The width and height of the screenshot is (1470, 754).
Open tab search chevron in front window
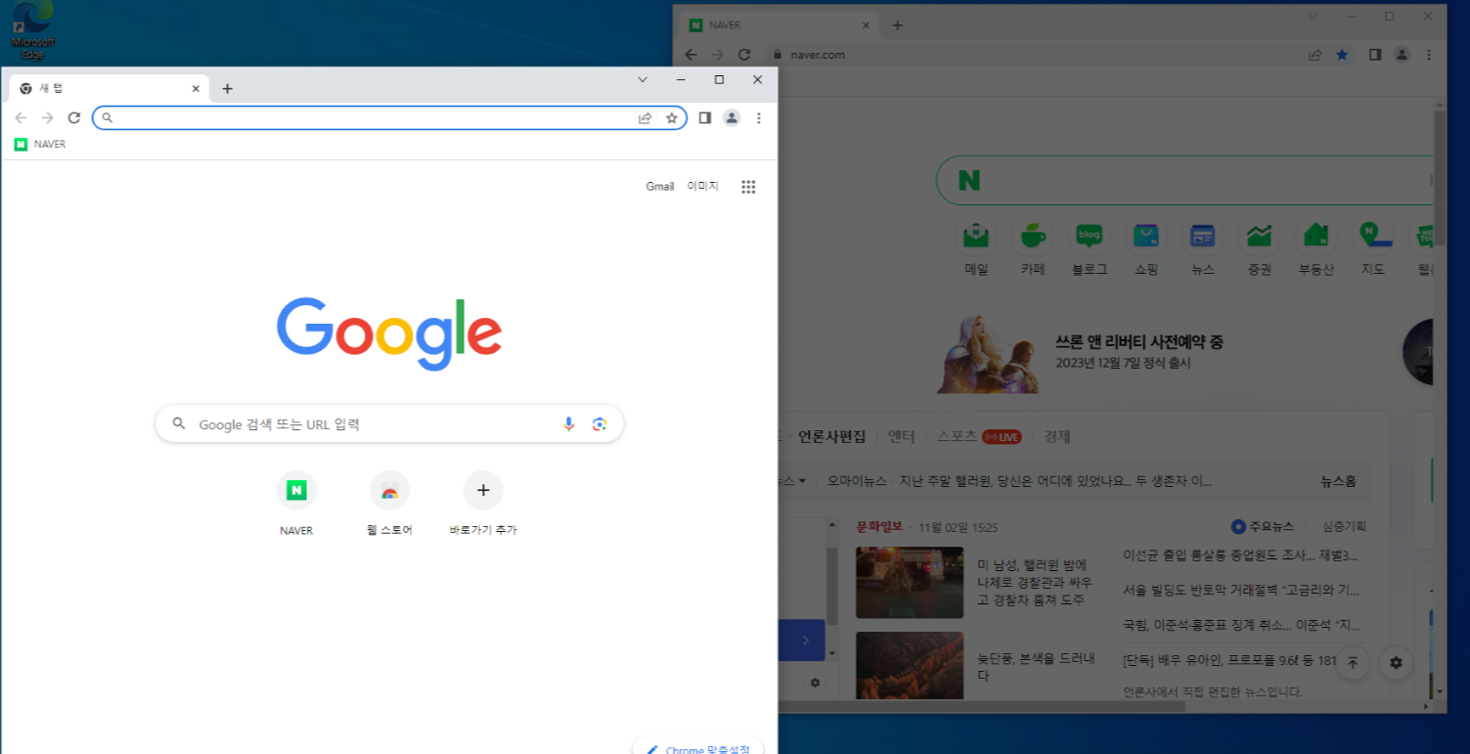(643, 79)
